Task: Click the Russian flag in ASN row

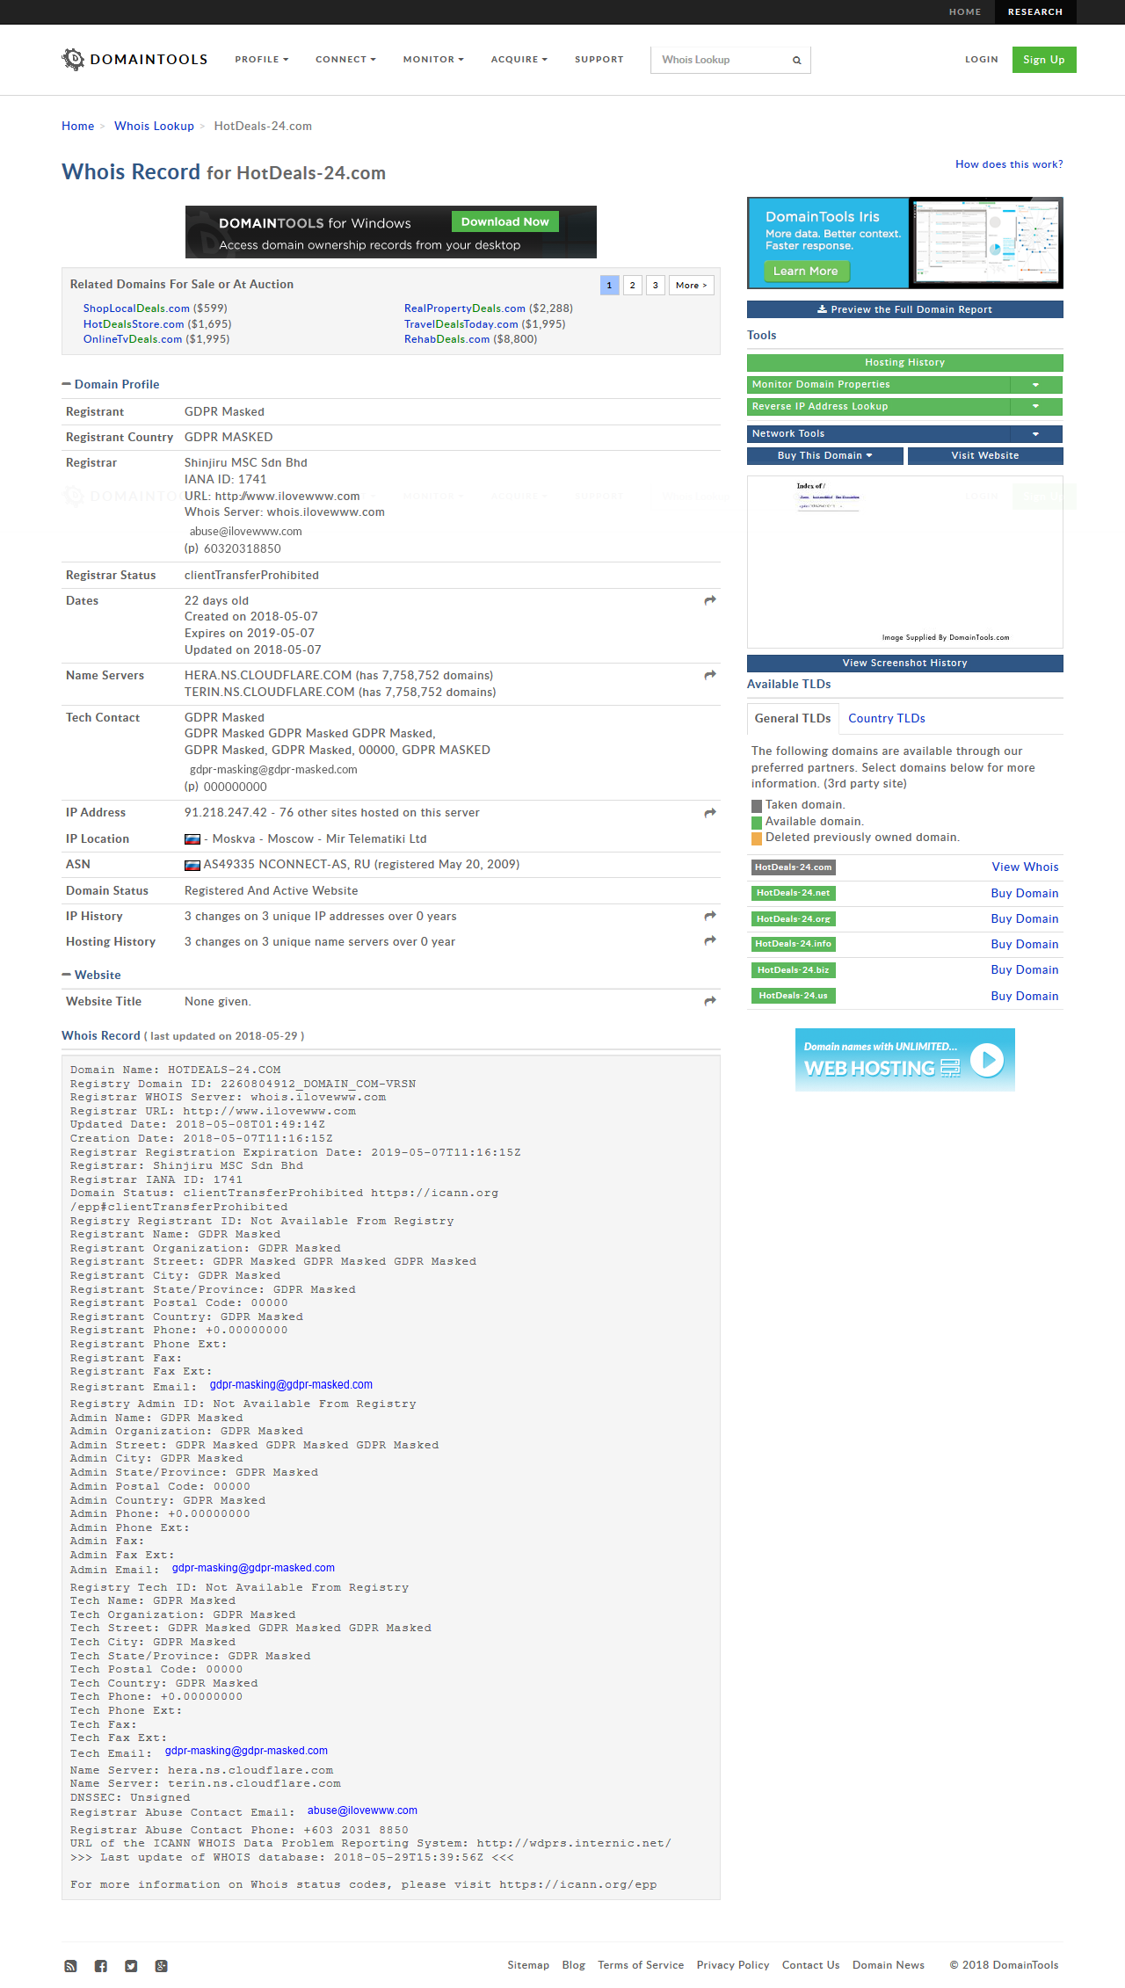Action: 192,865
